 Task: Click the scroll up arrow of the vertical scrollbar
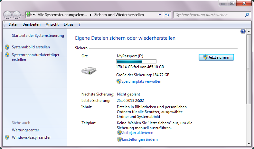tap(249, 31)
